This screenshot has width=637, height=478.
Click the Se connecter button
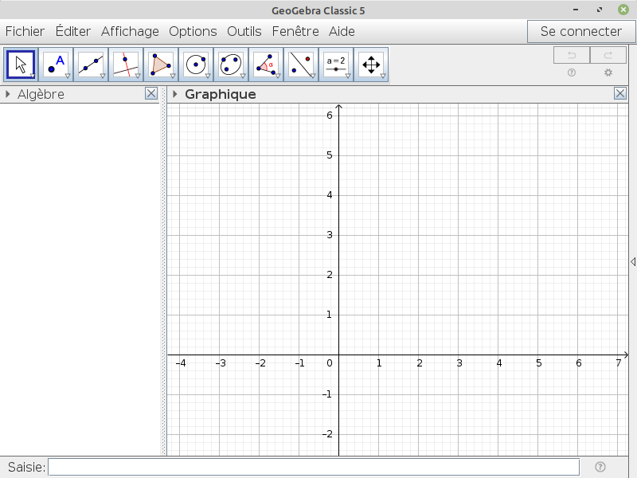(581, 31)
